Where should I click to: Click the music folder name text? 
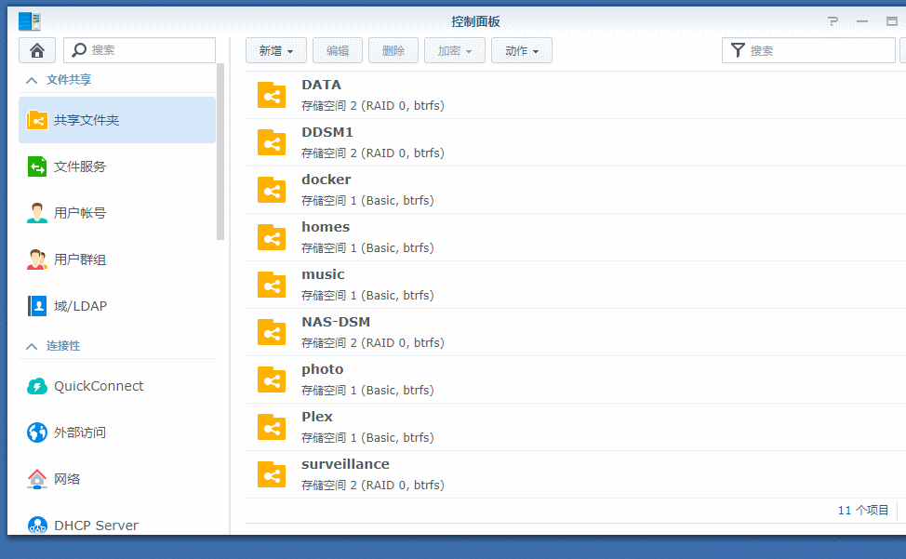point(323,274)
